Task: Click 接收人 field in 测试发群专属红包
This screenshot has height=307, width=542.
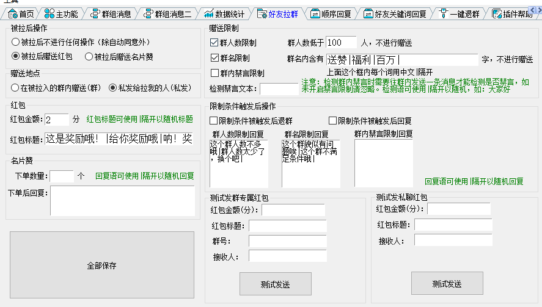Action: (288, 256)
